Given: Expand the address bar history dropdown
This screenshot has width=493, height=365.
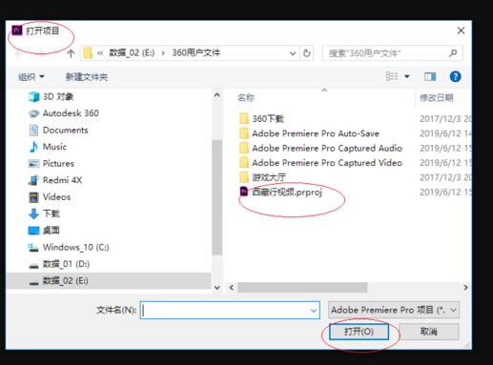Looking at the screenshot, I should click(x=293, y=53).
